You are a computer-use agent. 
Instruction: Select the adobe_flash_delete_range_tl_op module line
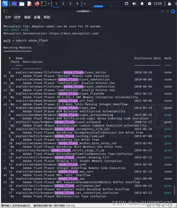tap(60, 150)
